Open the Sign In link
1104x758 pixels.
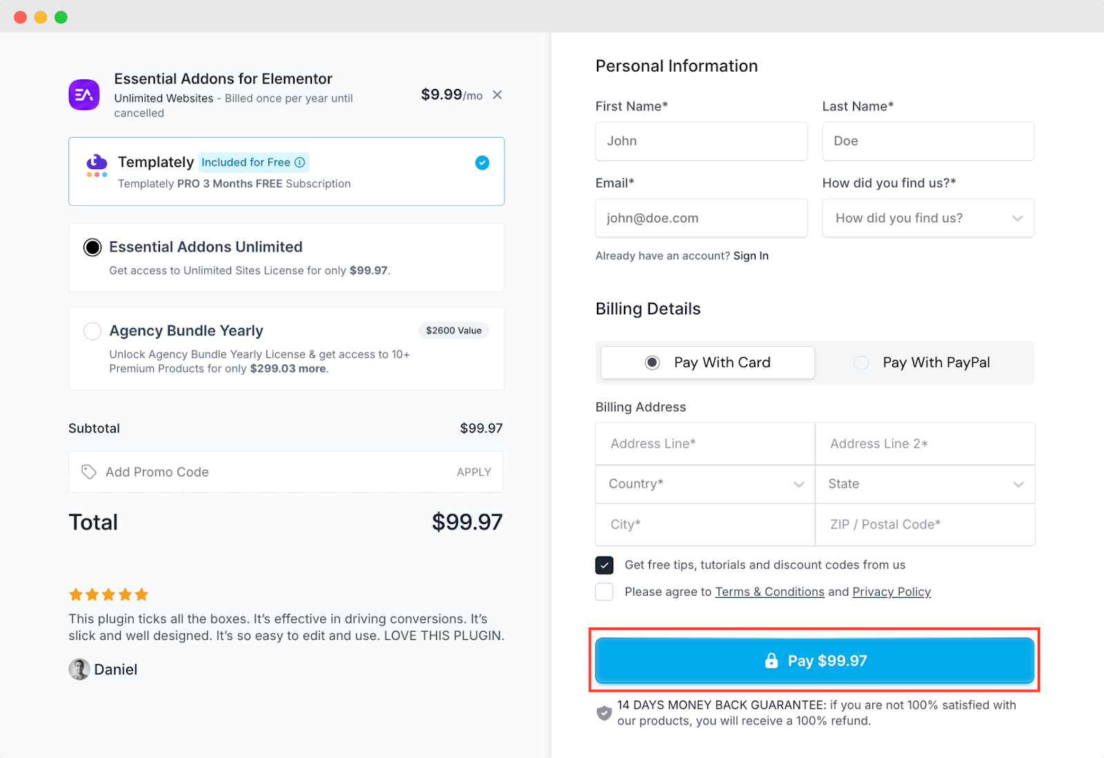point(751,256)
